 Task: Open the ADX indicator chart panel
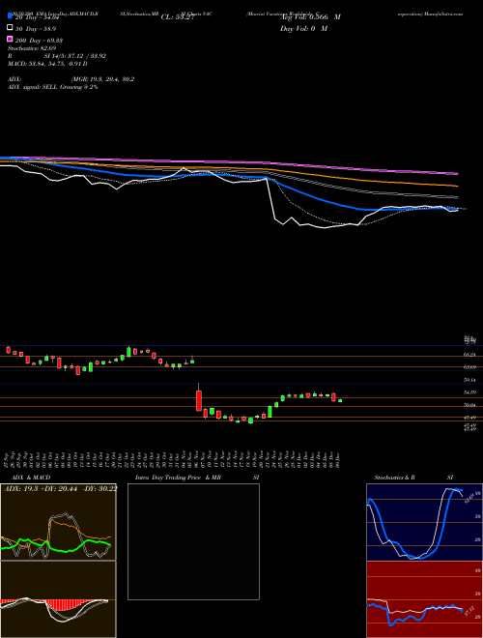[x=58, y=522]
